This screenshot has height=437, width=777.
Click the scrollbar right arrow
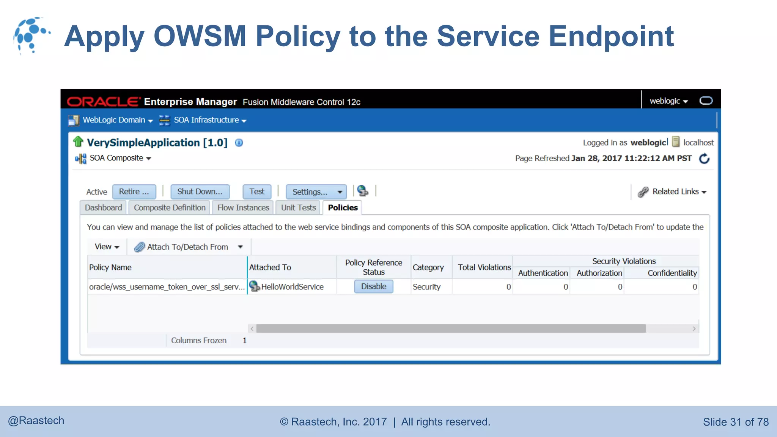click(694, 329)
